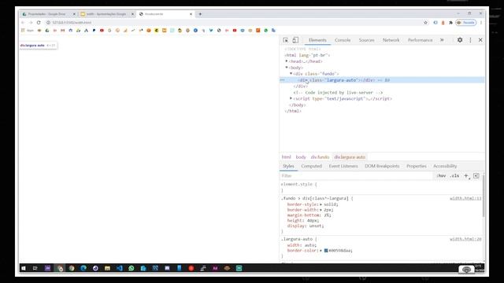Viewport: 504px width, 283px height.
Task: Open the DOM Breakpoints sub-tab
Action: point(382,166)
